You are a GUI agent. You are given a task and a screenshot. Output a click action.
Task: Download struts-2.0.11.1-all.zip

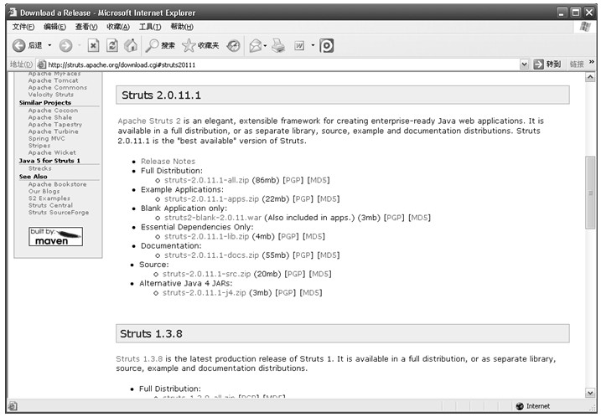coord(206,180)
